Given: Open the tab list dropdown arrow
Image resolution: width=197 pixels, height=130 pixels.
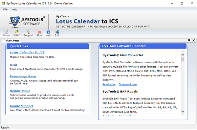Looking at the screenshot, I should pyautogui.click(x=189, y=40).
